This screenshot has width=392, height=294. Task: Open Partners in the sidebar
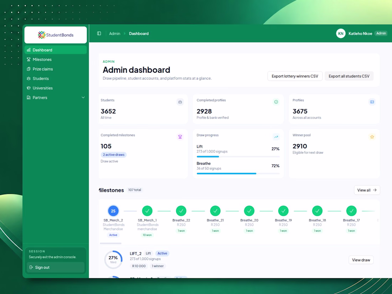(x=56, y=98)
